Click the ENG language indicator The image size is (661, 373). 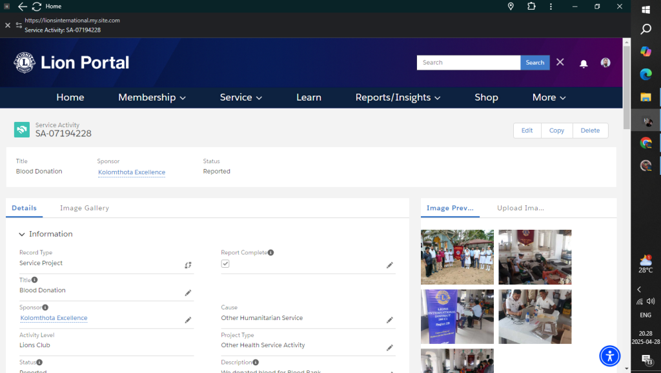[646, 316]
